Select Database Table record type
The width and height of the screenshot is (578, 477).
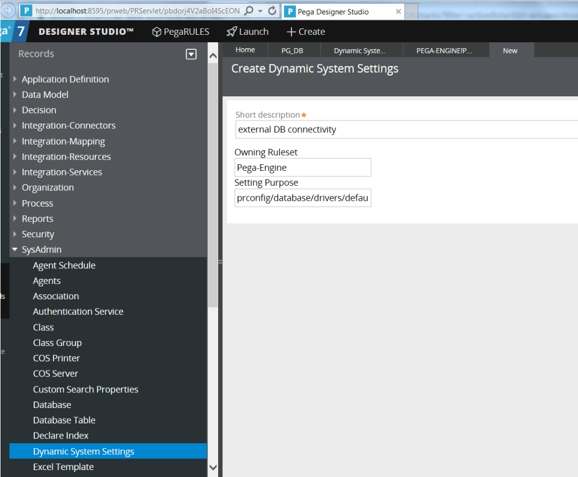[64, 420]
